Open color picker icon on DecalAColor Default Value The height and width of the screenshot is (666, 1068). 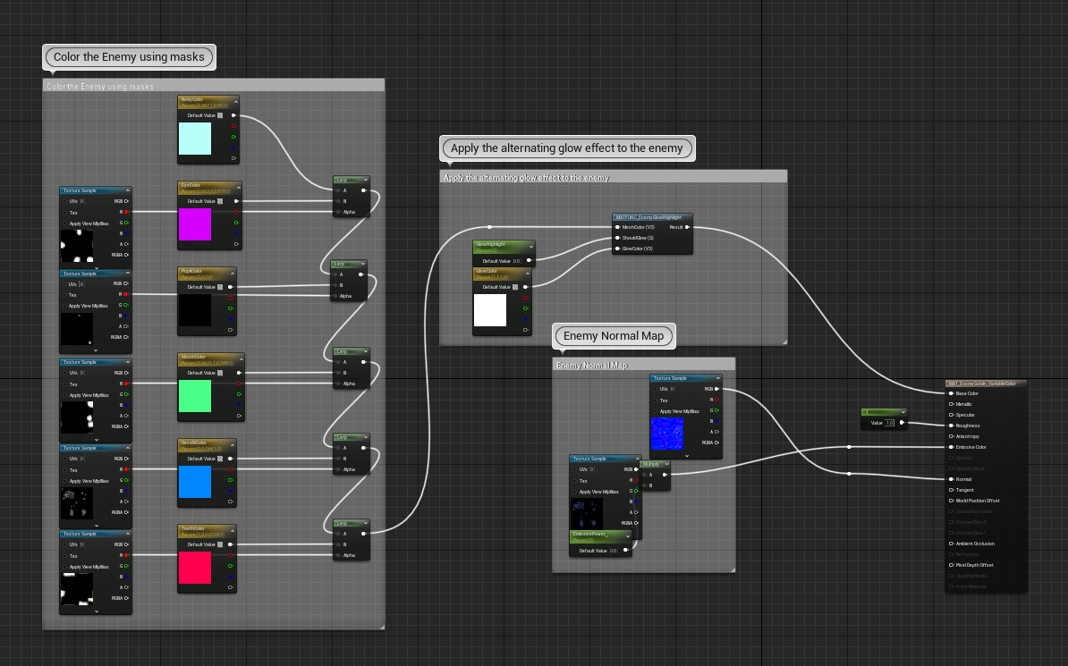[220, 459]
